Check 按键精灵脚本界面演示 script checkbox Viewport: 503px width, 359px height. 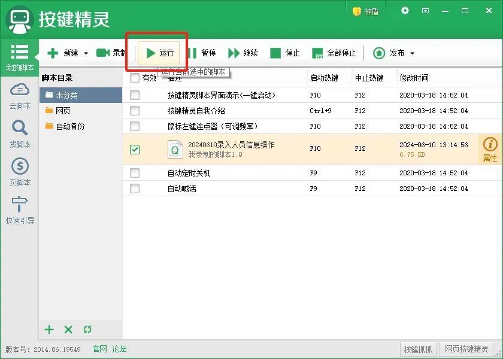135,95
